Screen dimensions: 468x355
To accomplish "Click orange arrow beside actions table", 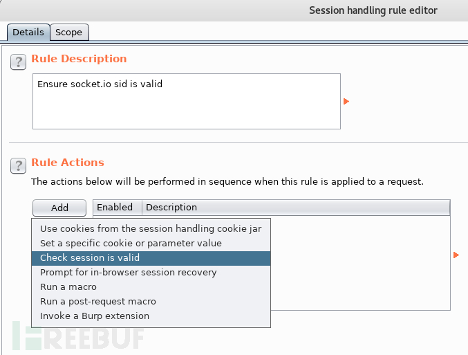I will [456, 255].
